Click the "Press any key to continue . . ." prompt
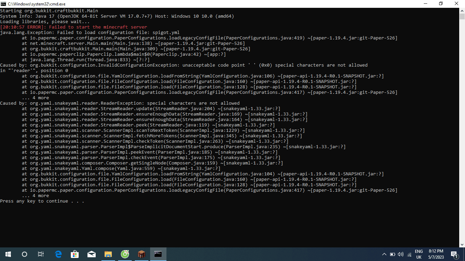Viewport: 465px width, 261px height. (x=42, y=201)
